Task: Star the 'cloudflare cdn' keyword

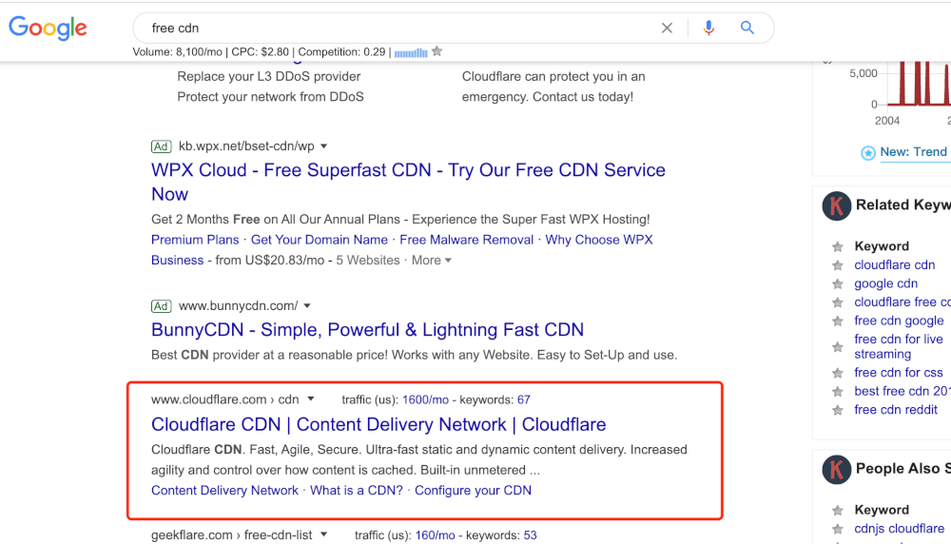Action: click(838, 265)
